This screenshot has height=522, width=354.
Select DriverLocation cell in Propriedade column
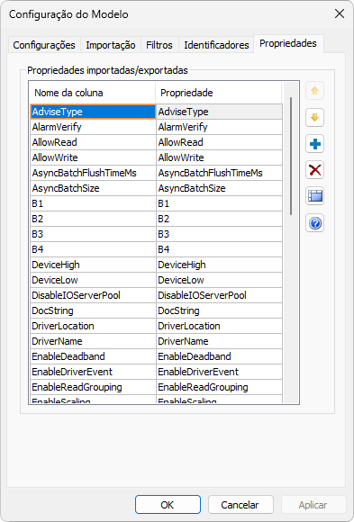tap(219, 326)
